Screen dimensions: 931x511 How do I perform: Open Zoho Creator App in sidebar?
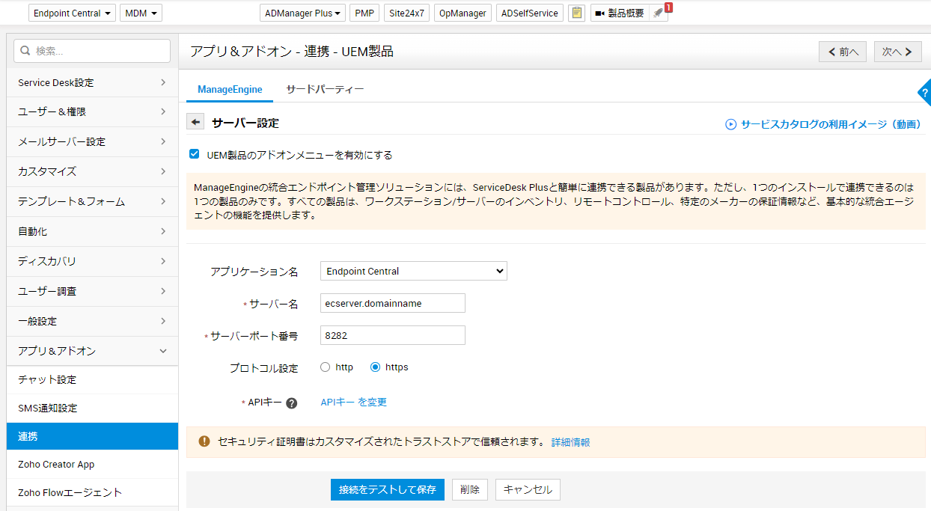(x=92, y=465)
